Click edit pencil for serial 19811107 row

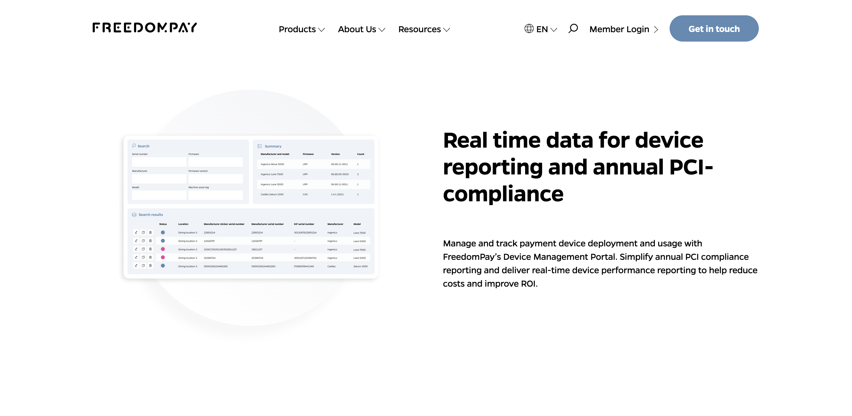pyautogui.click(x=136, y=249)
